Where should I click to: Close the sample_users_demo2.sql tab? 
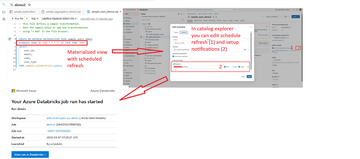click(119, 12)
